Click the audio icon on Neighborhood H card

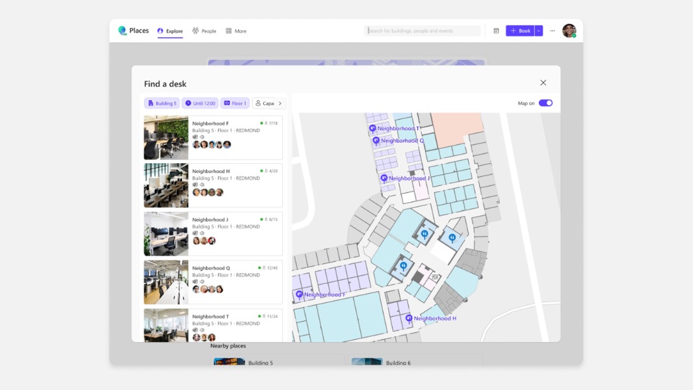tap(202, 184)
